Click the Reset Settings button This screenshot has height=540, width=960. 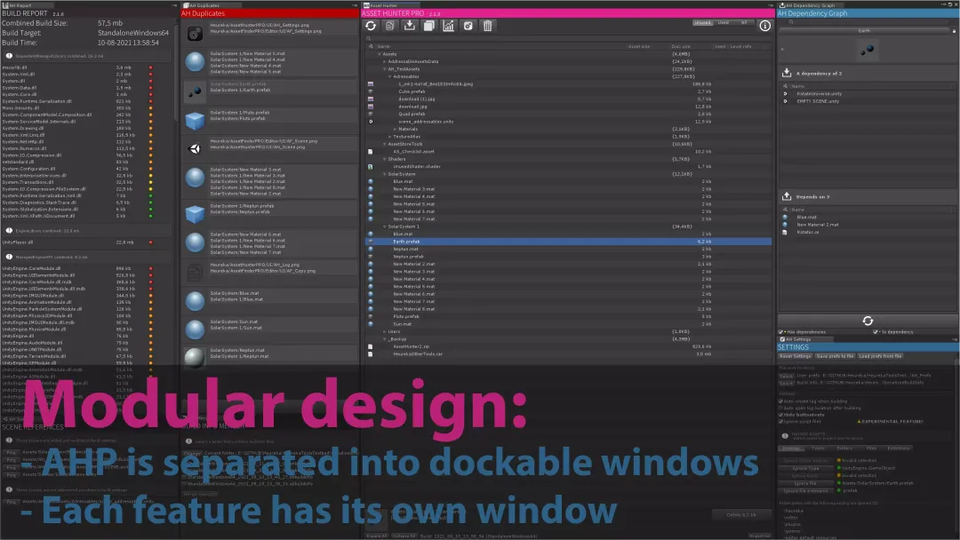[796, 356]
